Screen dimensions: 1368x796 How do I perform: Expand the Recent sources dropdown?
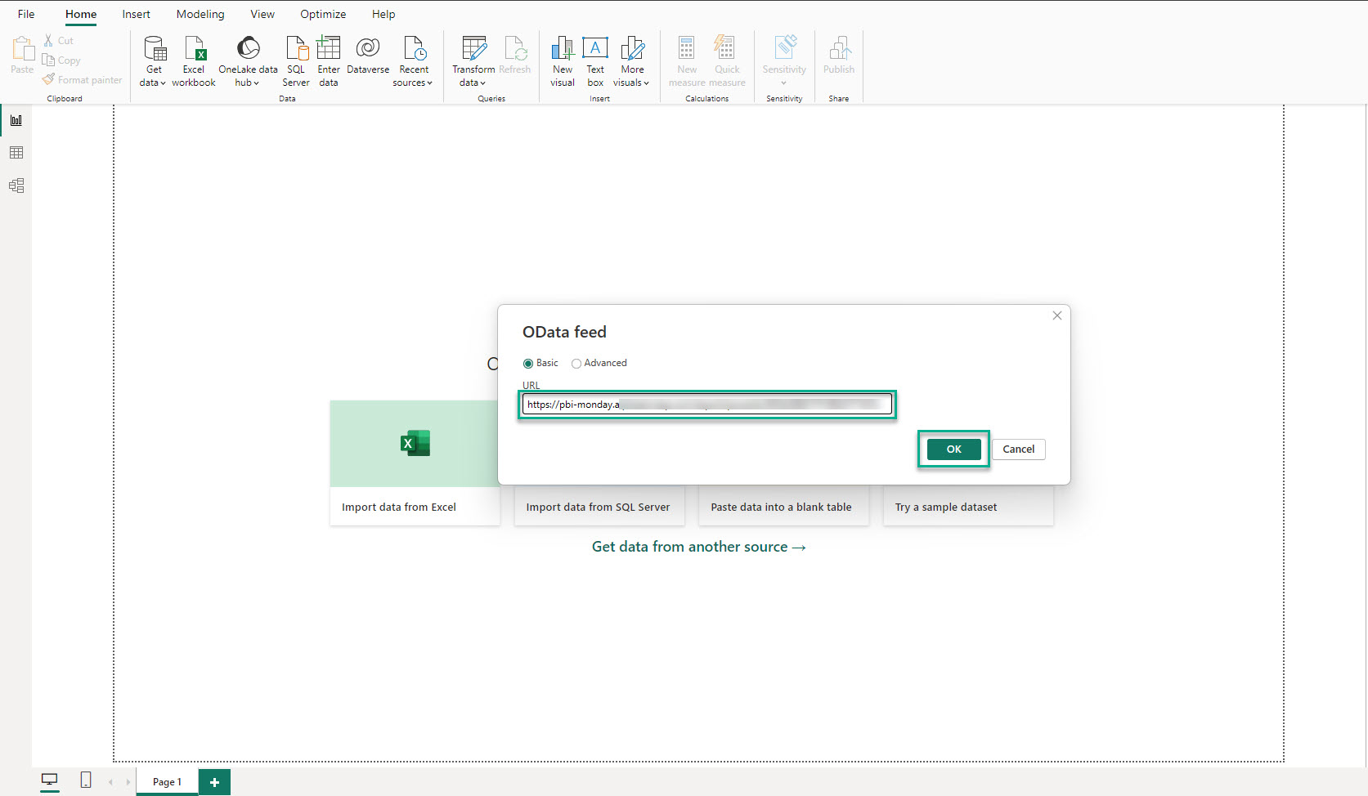click(413, 82)
